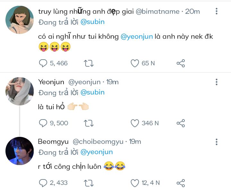Share Yeonjun's tweet
This screenshot has height=191, width=231.
tap(181, 123)
